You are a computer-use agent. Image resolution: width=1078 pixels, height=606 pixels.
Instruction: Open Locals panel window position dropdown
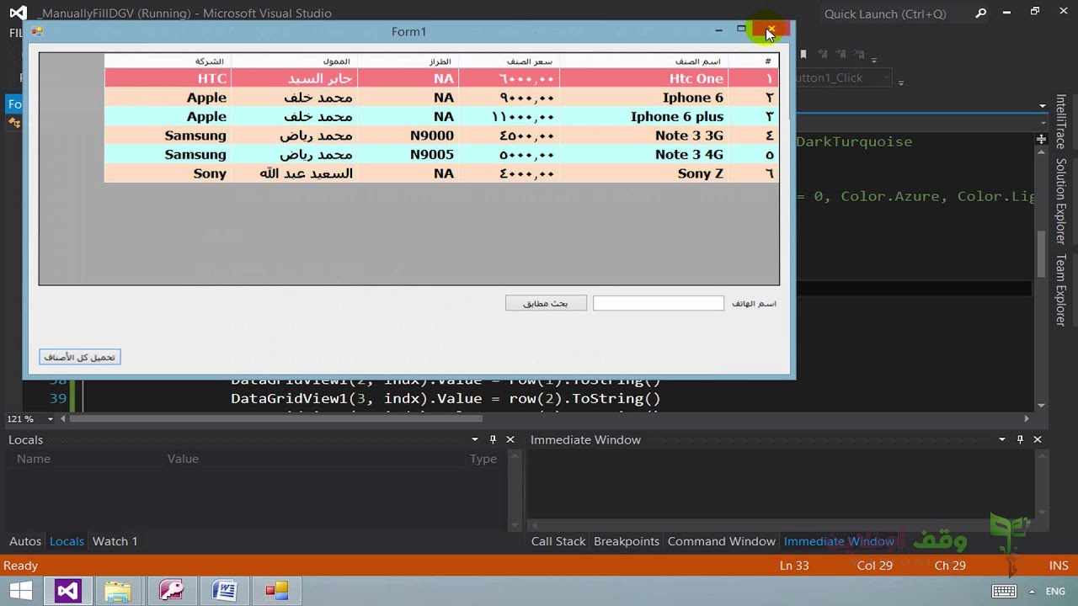(x=474, y=439)
